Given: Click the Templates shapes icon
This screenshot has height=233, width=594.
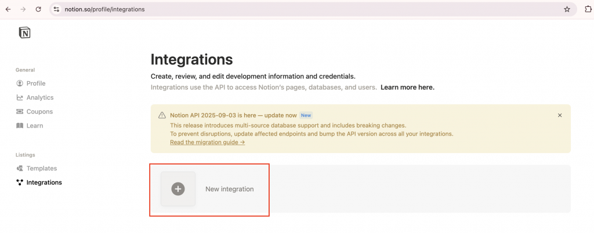Looking at the screenshot, I should (x=20, y=168).
